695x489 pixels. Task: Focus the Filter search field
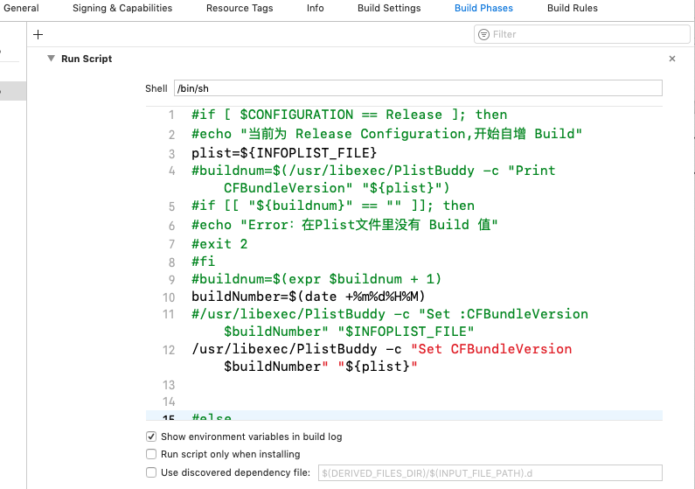[x=581, y=34]
